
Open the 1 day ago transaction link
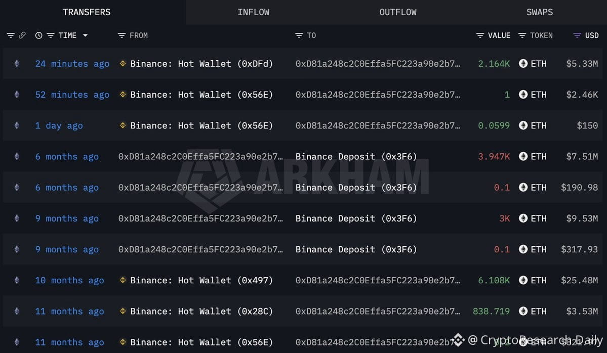tap(59, 125)
